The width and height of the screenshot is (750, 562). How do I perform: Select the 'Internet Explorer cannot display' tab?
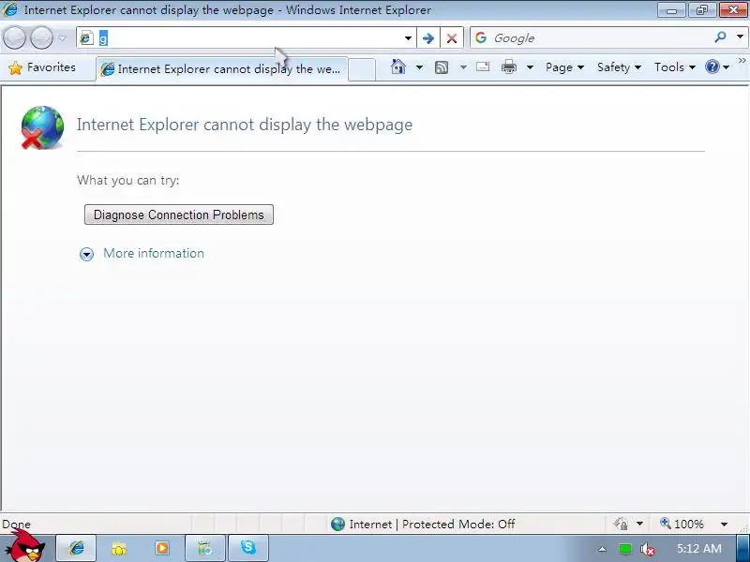(x=222, y=68)
